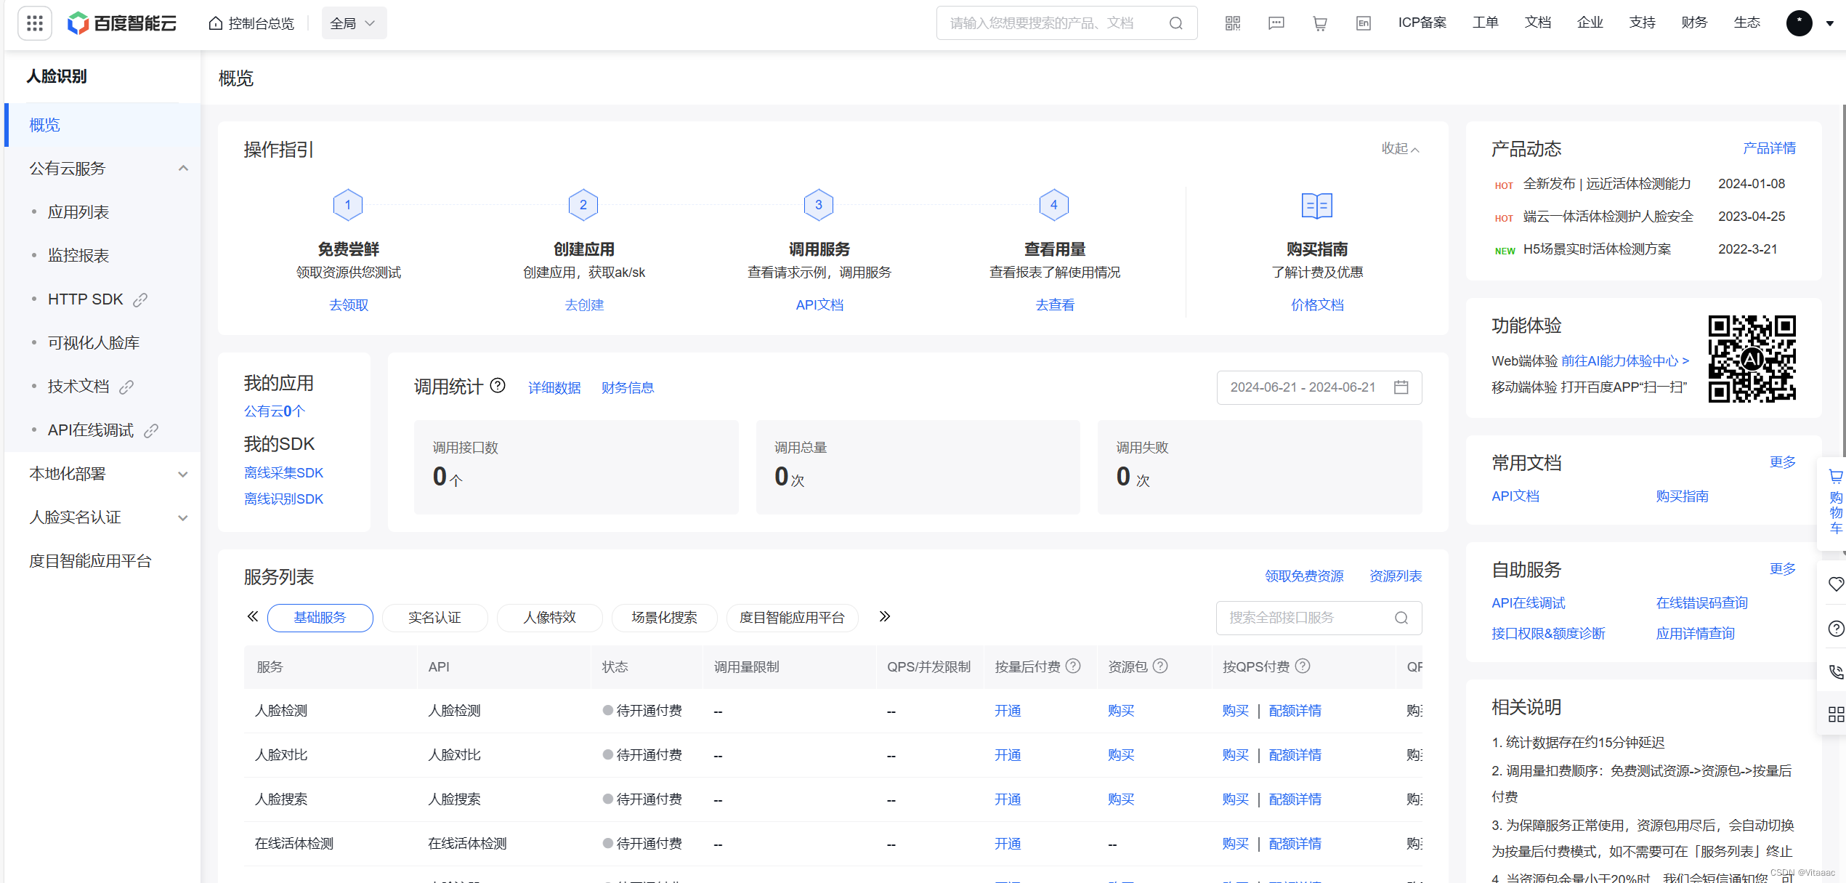Open 产品详情 link
Image resolution: width=1846 pixels, height=883 pixels.
pos(1769,148)
